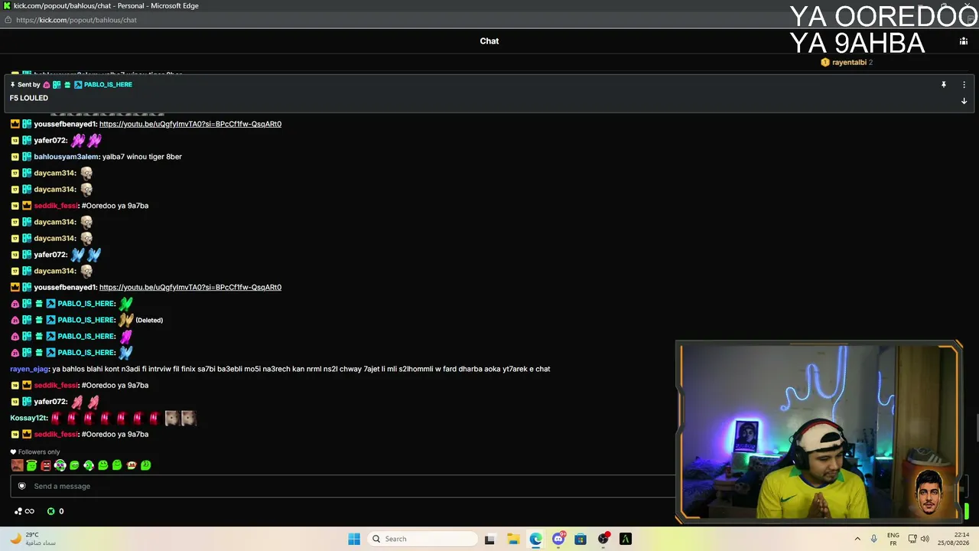The image size is (979, 551).
Task: Open the Windows Start menu
Action: (x=354, y=539)
